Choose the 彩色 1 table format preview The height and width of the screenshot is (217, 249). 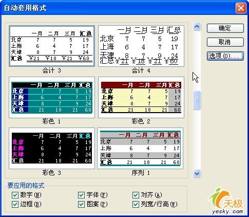click(x=52, y=98)
